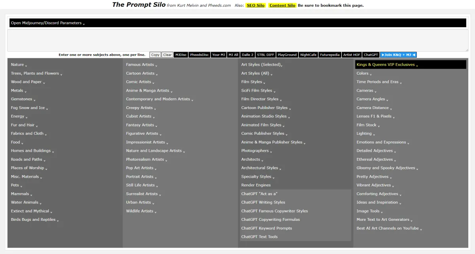Open Render Engines item
This screenshot has width=475, height=254.
click(x=256, y=185)
